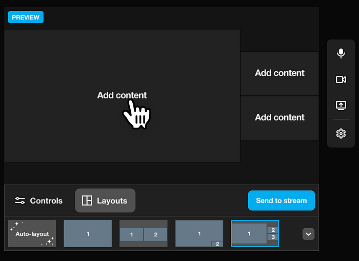Choose the single-source layout thumbnail
Image resolution: width=359 pixels, height=261 pixels.
pos(88,233)
